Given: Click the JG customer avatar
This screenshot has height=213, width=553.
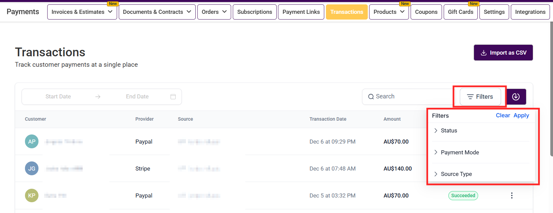Looking at the screenshot, I should pyautogui.click(x=32, y=169).
